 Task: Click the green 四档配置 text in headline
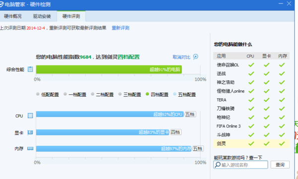(129, 57)
